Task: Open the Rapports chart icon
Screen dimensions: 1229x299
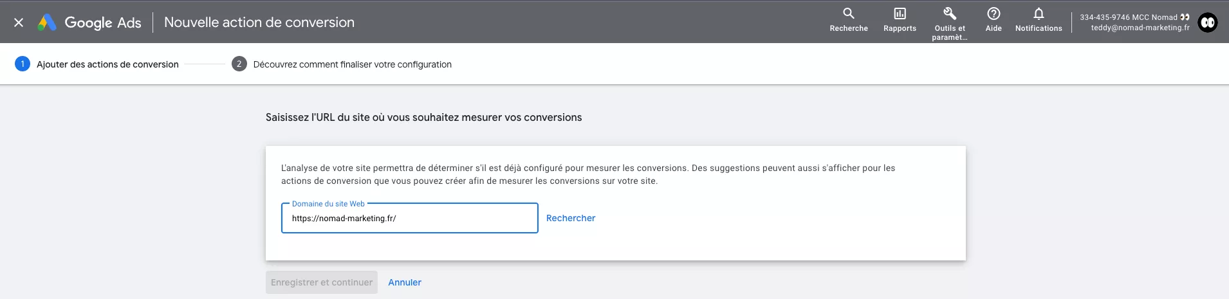Action: tap(900, 14)
